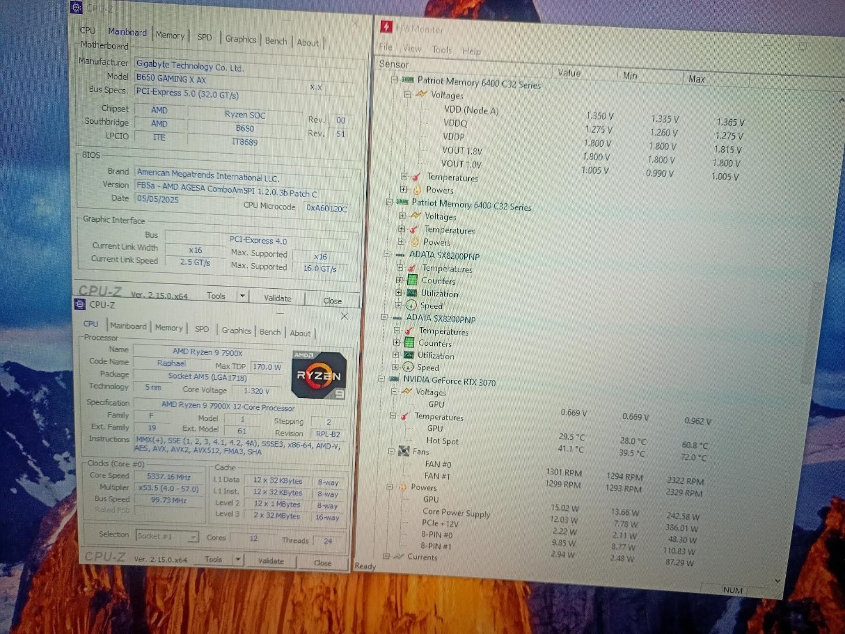Click Close button in upper CPU-Z window
845x634 pixels.
[x=332, y=301]
